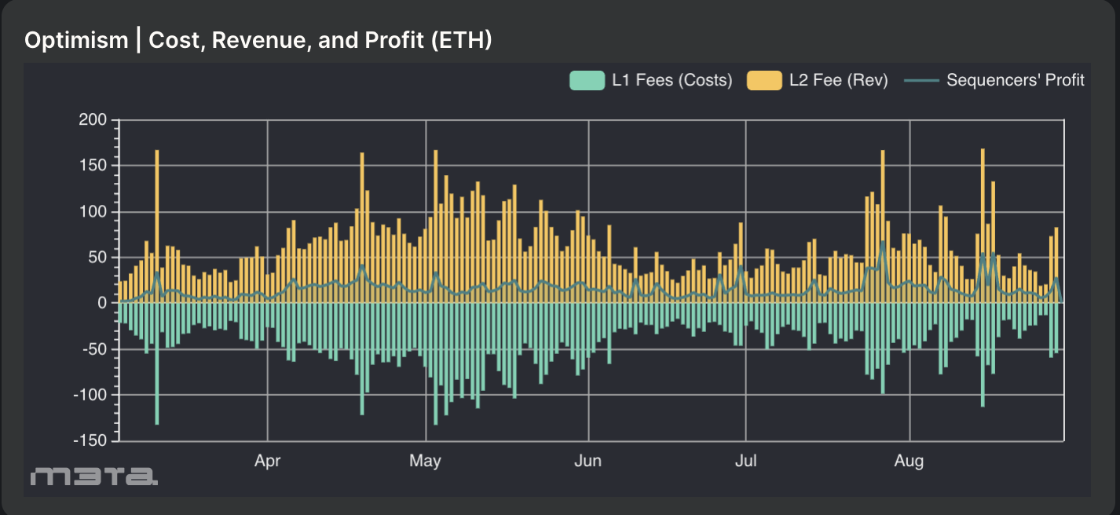This screenshot has height=515, width=1120.
Task: Click the green L1 Fees legend swatch
Action: pos(587,80)
